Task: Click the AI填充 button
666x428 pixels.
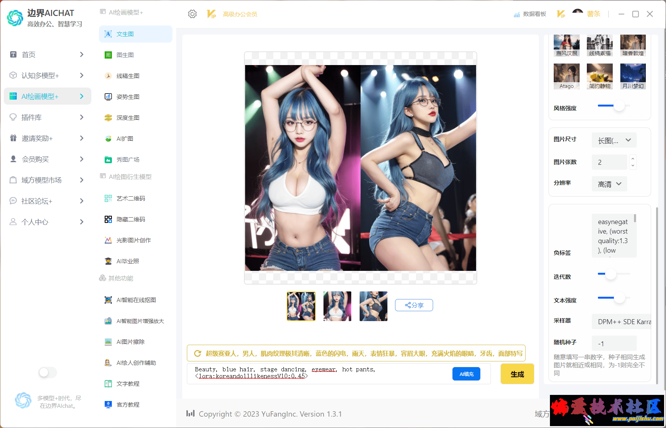Action: 466,374
